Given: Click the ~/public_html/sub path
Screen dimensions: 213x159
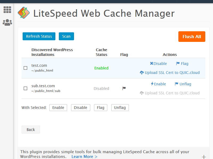Looking at the screenshot, I should [46, 91].
